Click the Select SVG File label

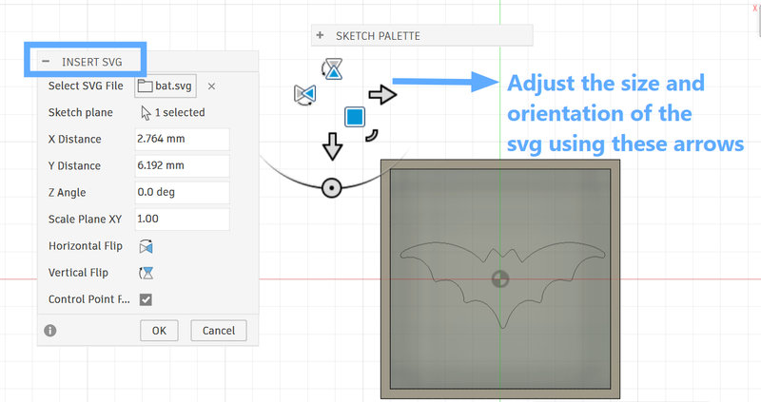(86, 86)
